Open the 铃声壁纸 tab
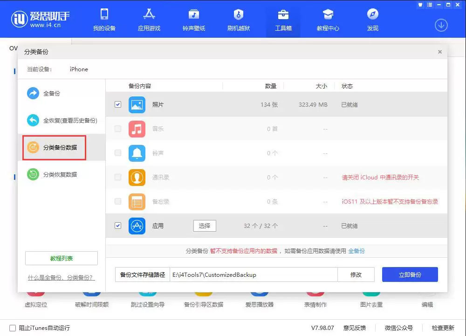Viewport: 466px width, 336px height. pos(194,20)
